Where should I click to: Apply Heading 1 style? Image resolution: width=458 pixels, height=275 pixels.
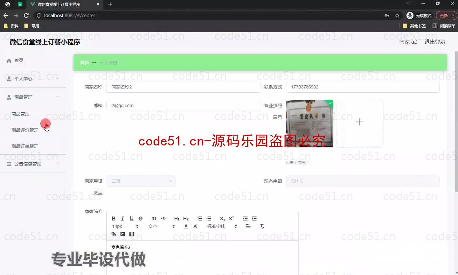pos(177,218)
